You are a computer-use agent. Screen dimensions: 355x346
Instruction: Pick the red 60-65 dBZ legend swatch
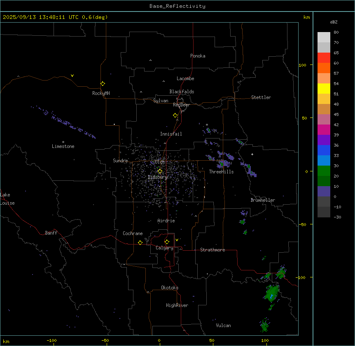(x=324, y=58)
